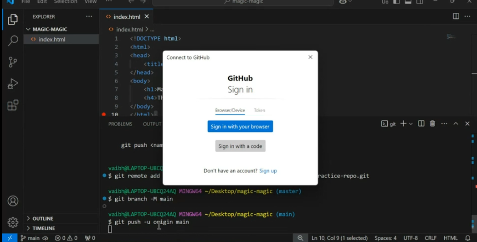
Task: Close the Connect to GitHub dialog
Action: (310, 57)
